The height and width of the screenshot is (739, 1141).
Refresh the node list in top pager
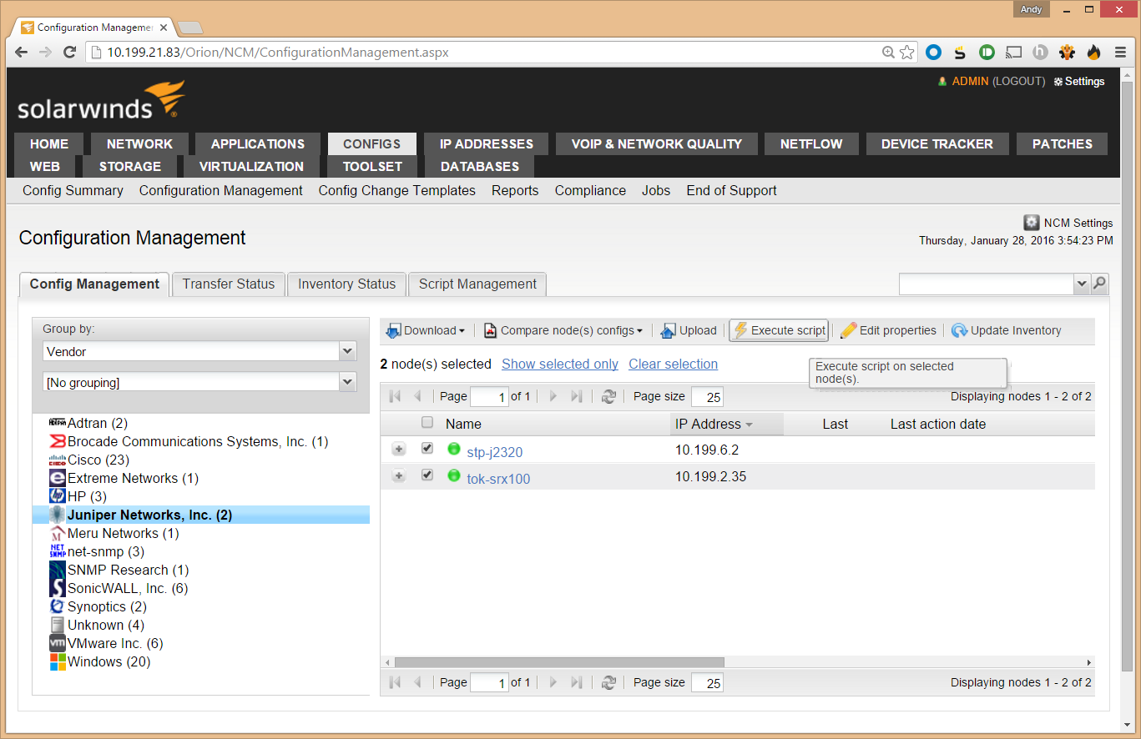point(608,397)
